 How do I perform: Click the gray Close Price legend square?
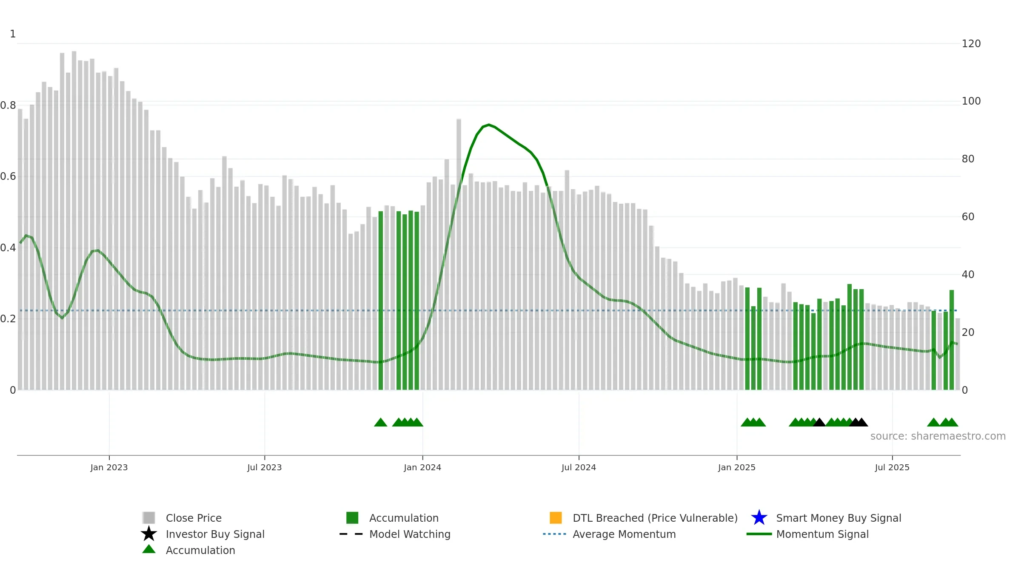point(149,517)
